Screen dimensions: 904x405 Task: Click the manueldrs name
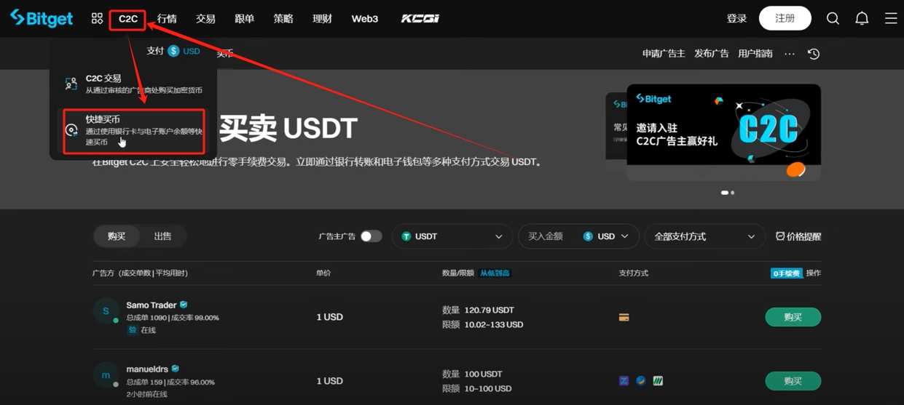(x=147, y=369)
